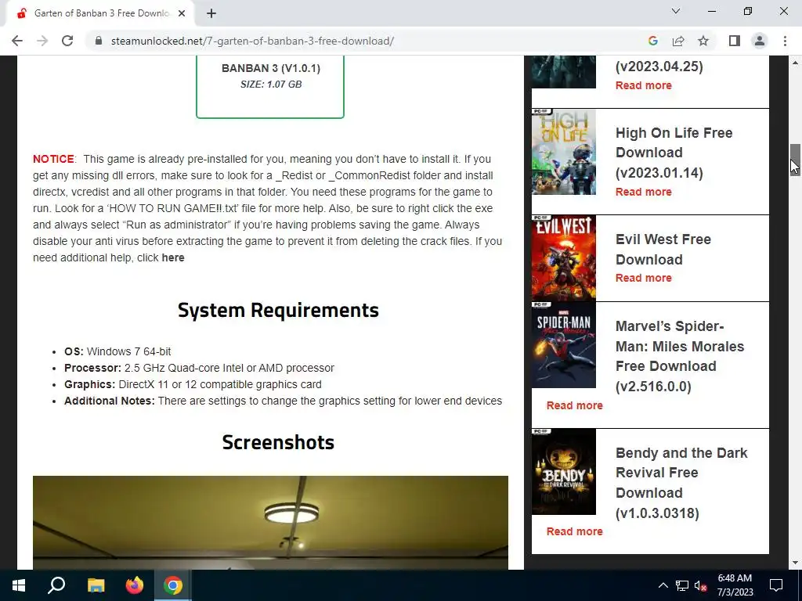Image resolution: width=802 pixels, height=601 pixels.
Task: Read more for the v2023.04.25 game
Action: pyautogui.click(x=644, y=85)
